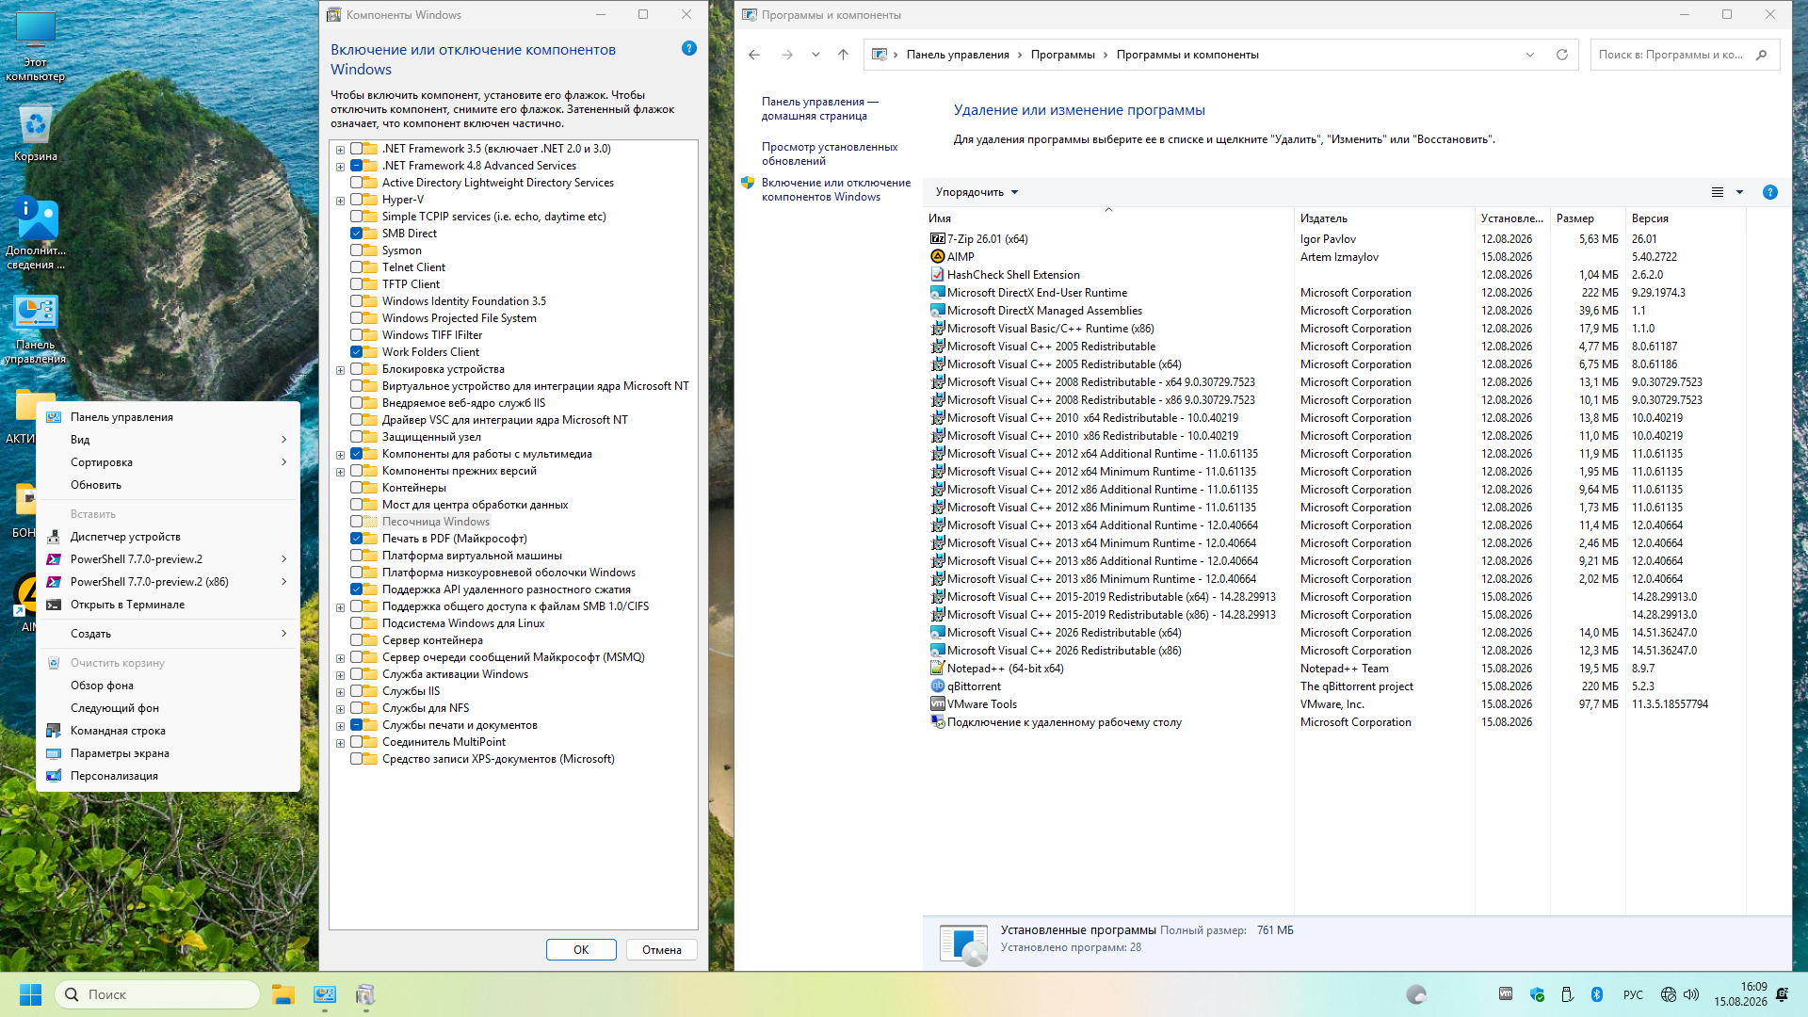Open the help icon in Windows Features dialog
This screenshot has height=1017, width=1808.
689,49
